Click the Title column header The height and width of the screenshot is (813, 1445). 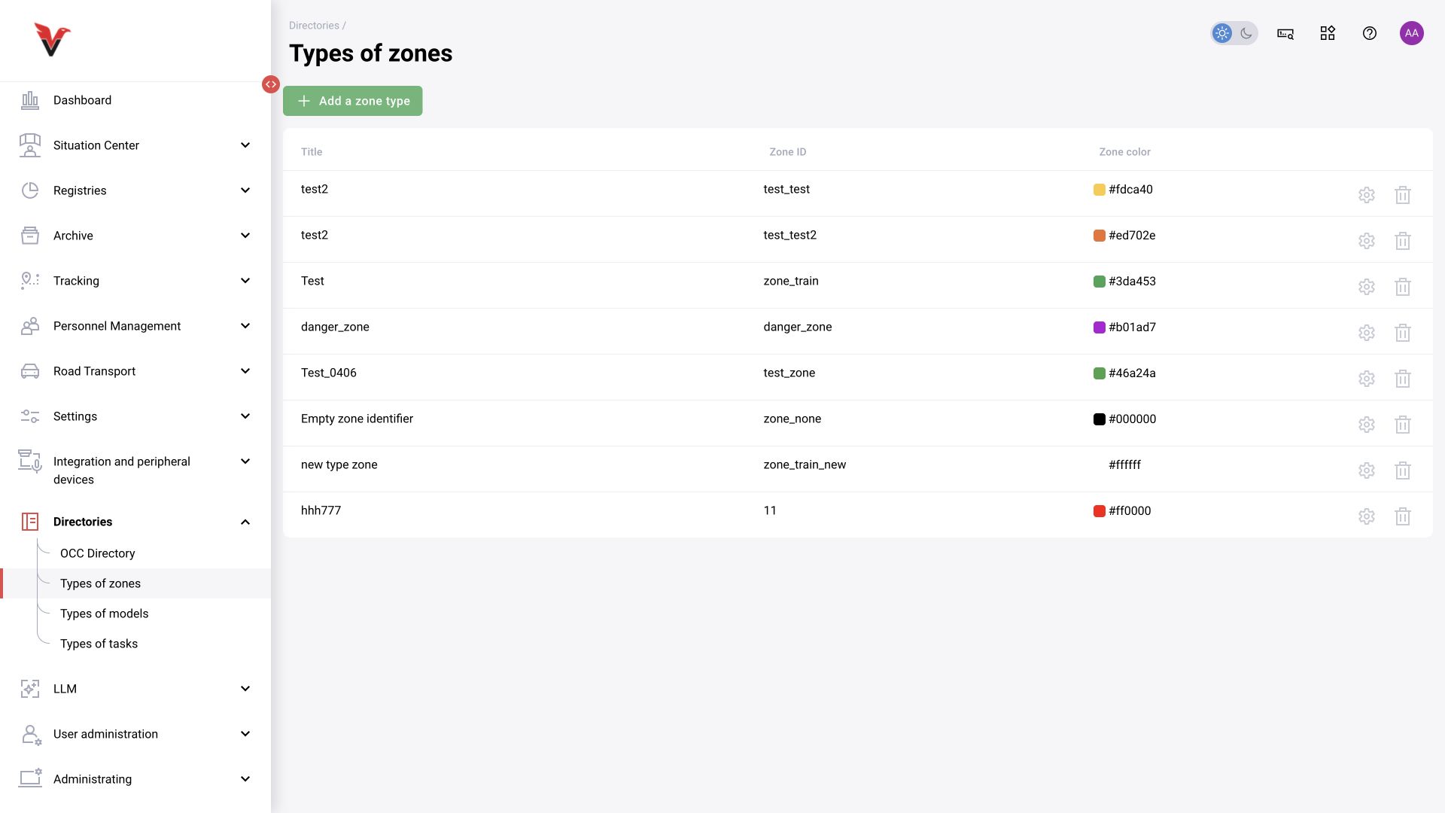[312, 152]
